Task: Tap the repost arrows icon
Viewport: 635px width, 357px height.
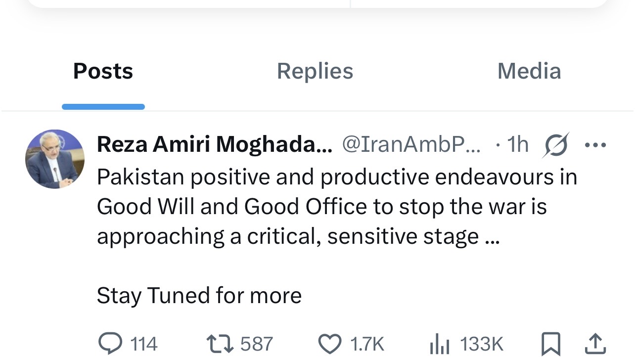Action: (219, 343)
